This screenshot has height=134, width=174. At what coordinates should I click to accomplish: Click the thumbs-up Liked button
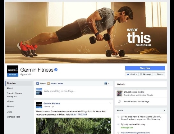132,74
